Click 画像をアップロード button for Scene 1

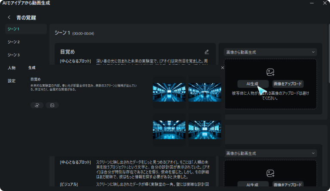288,84
